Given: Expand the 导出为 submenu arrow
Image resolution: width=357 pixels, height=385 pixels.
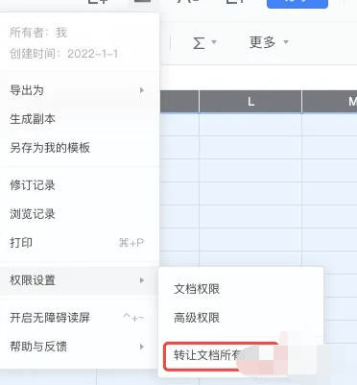Looking at the screenshot, I should click(x=142, y=90).
